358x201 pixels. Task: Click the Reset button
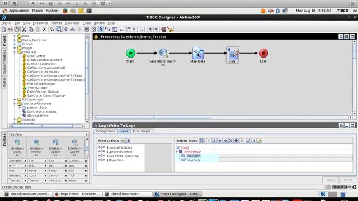pyautogui.click(x=348, y=180)
